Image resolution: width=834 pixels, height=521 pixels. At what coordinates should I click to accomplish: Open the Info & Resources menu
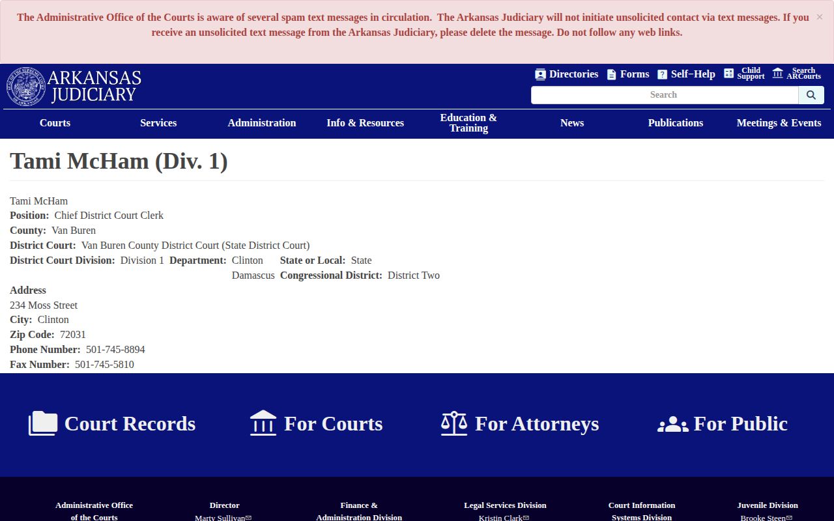366,123
